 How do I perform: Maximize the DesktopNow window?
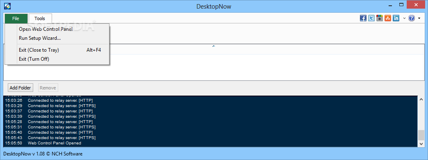(x=401, y=5)
